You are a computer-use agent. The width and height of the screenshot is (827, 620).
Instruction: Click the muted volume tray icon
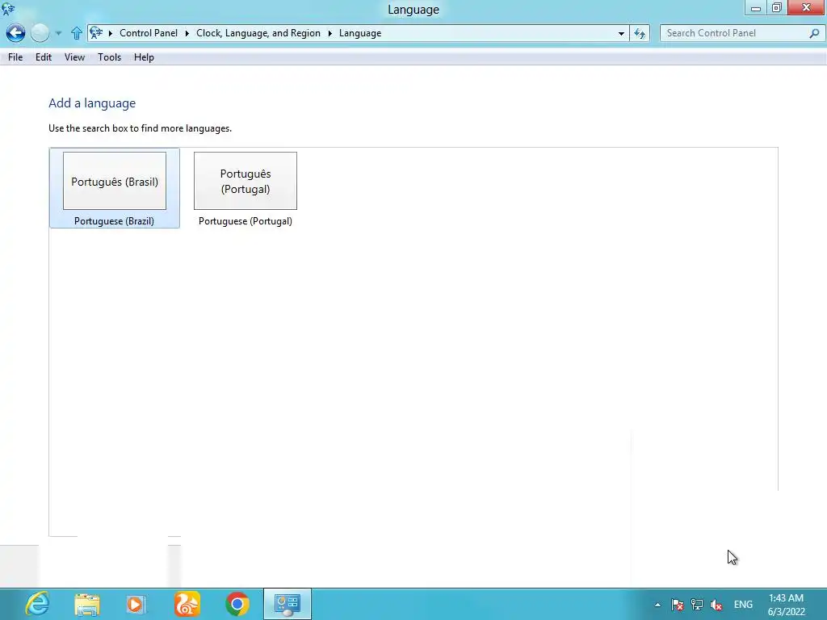pyautogui.click(x=716, y=605)
